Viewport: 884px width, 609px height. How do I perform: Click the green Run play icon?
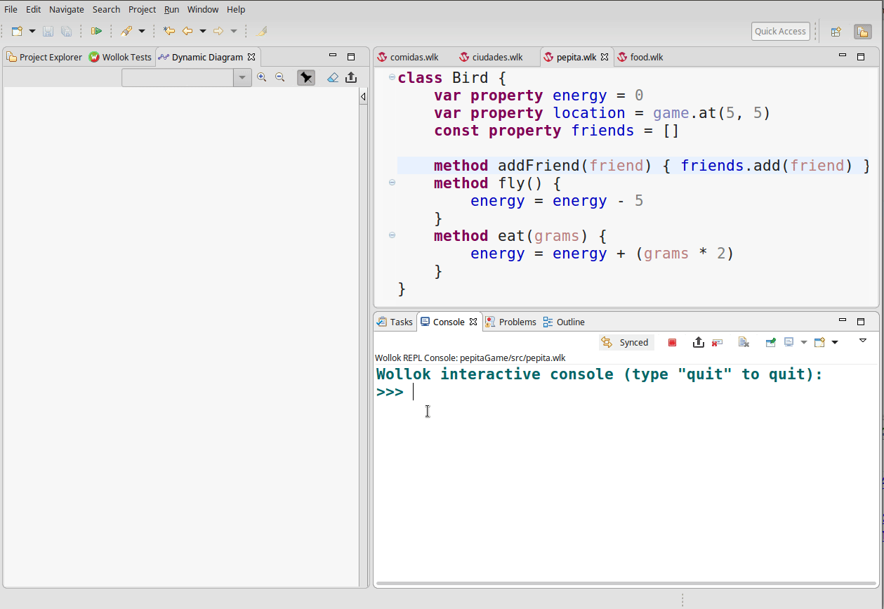[x=97, y=31]
